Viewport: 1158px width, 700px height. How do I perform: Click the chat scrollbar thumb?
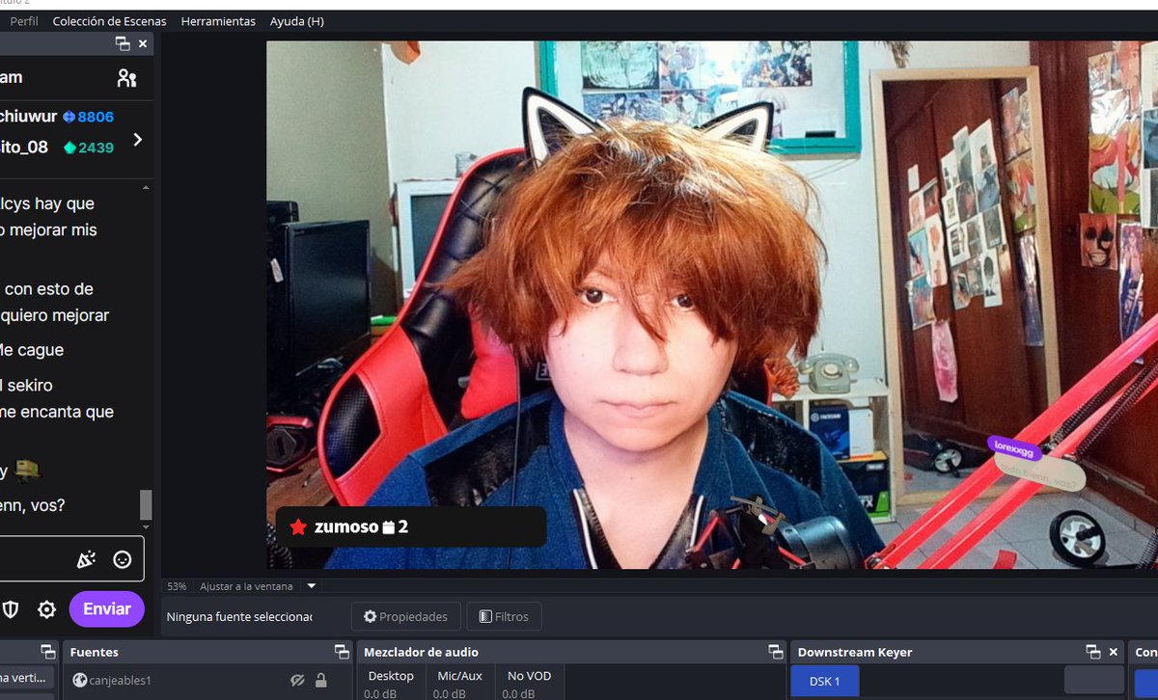pyautogui.click(x=146, y=505)
